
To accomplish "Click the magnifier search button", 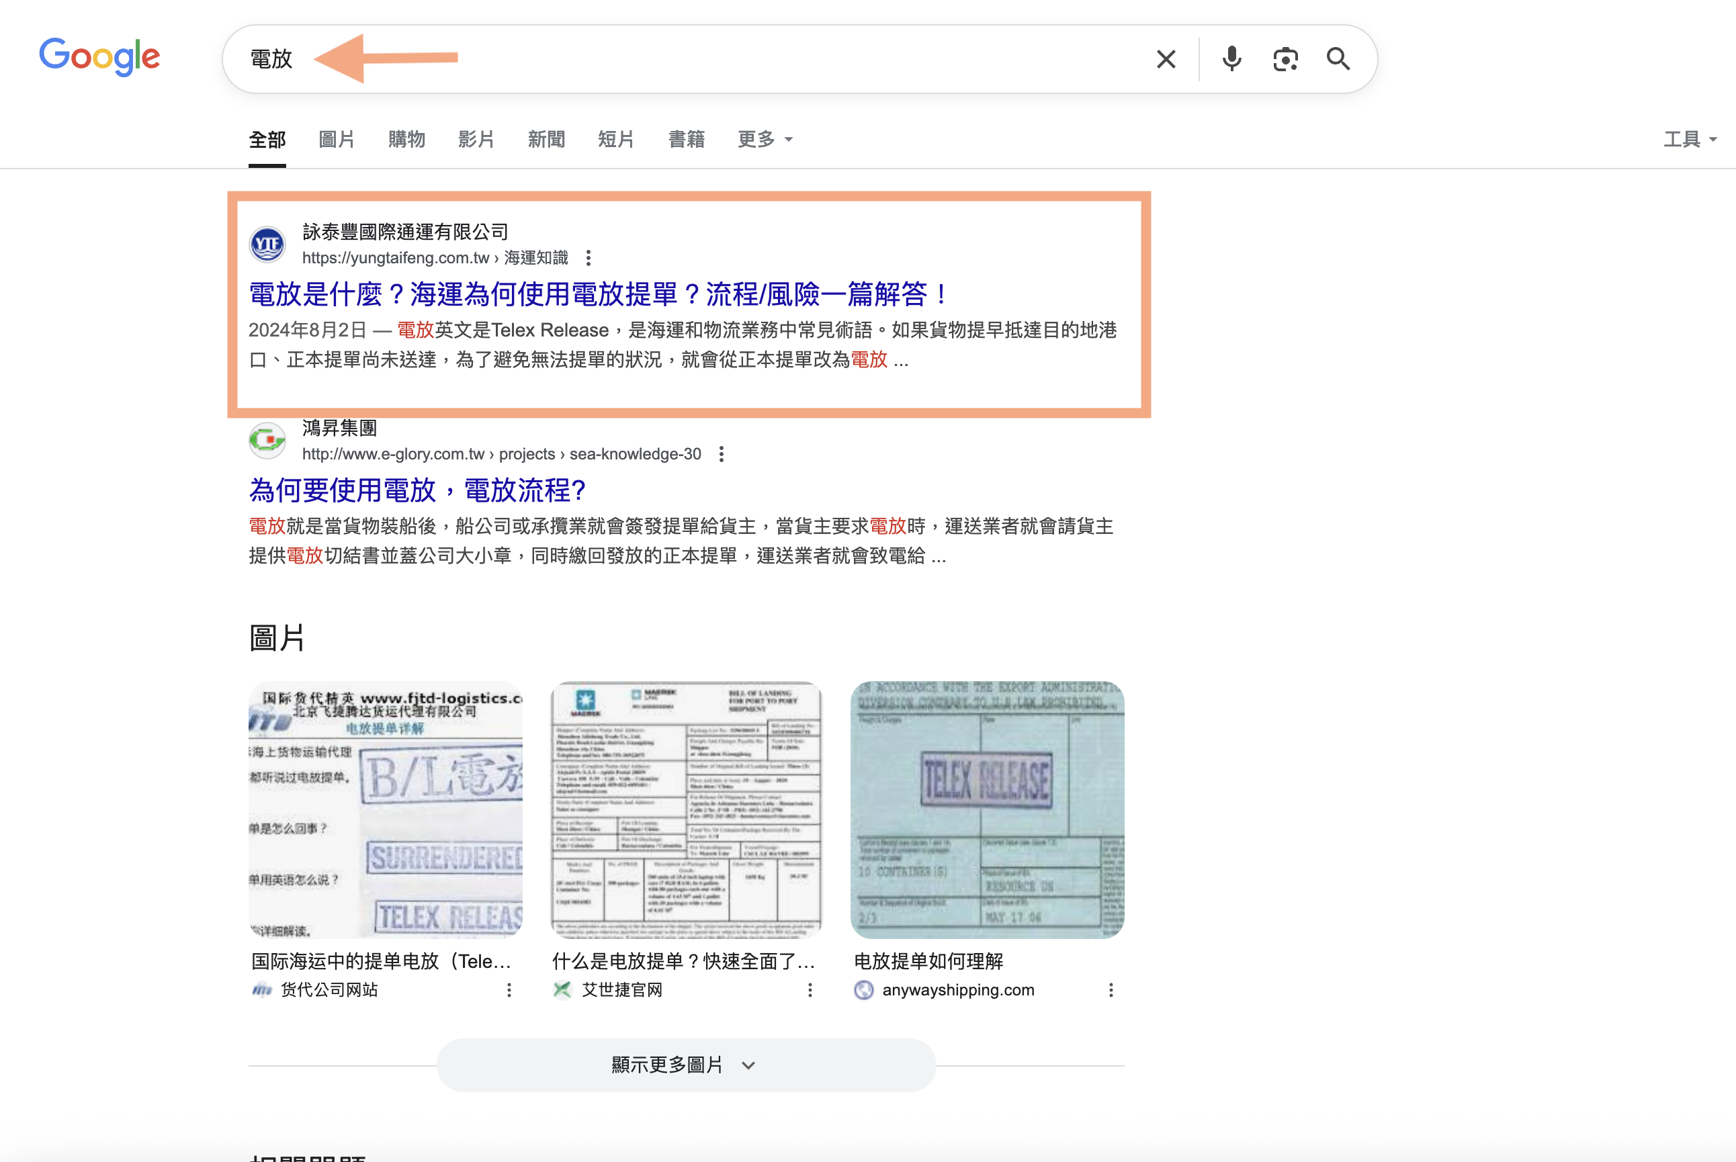I will tap(1338, 58).
